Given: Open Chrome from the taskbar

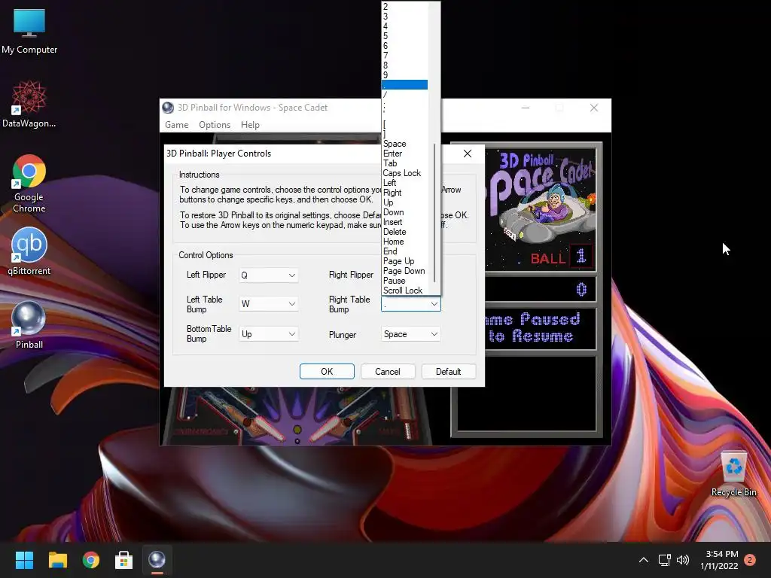Looking at the screenshot, I should 91,560.
